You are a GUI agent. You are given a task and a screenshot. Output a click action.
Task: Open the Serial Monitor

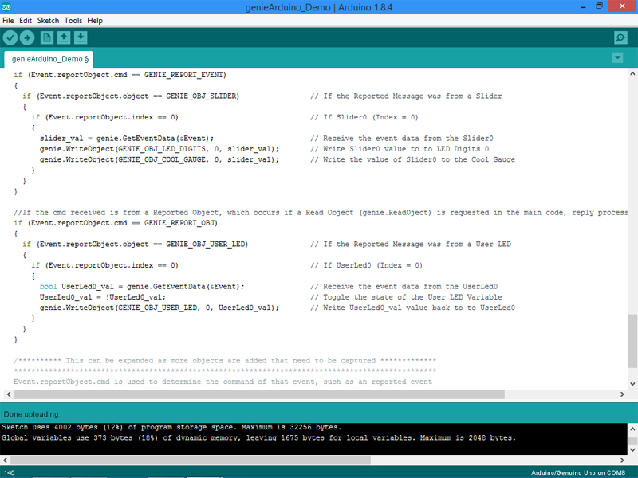(620, 37)
